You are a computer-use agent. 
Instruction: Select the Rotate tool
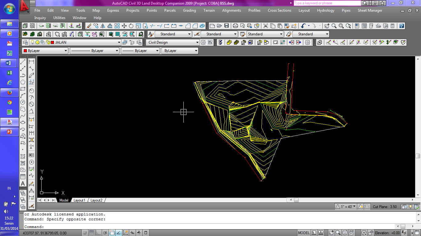point(131,26)
